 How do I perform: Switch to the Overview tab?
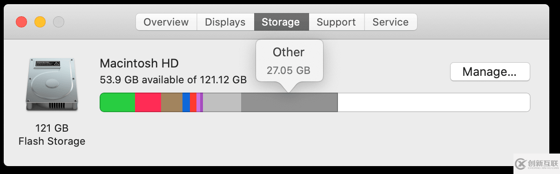coord(166,22)
